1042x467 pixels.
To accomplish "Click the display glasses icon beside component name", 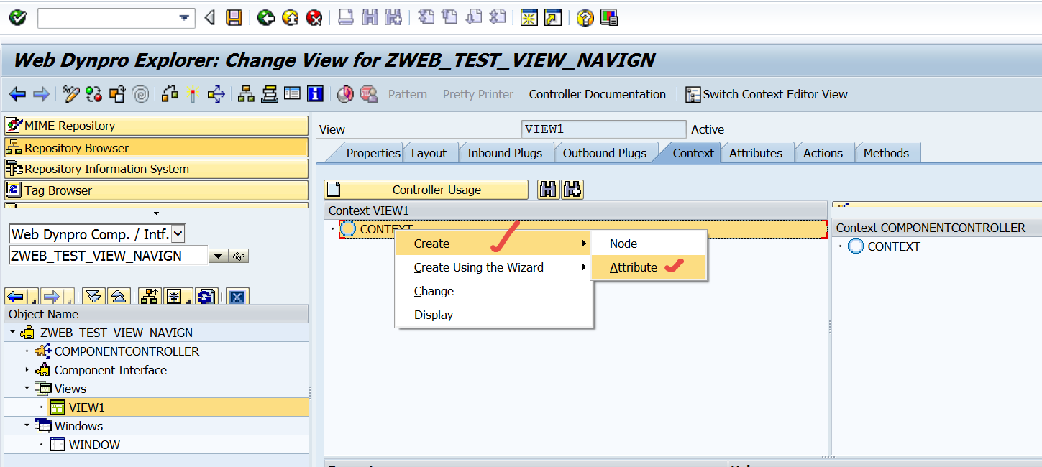I will (239, 256).
